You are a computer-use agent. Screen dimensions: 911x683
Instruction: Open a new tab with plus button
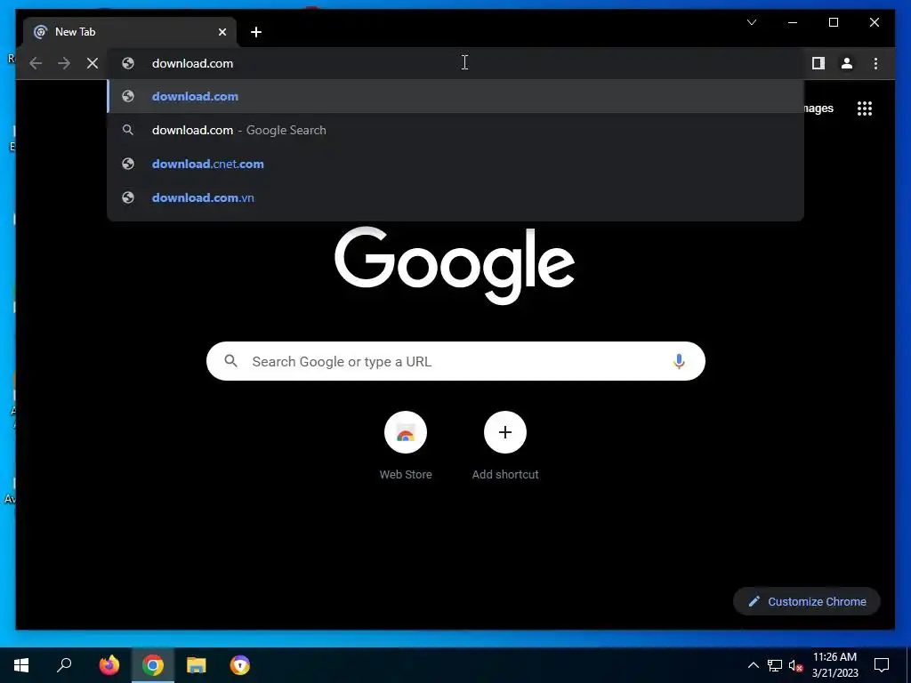click(256, 32)
